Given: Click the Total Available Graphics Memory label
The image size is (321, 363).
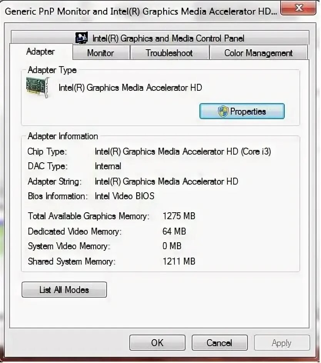Looking at the screenshot, I should (89, 216).
